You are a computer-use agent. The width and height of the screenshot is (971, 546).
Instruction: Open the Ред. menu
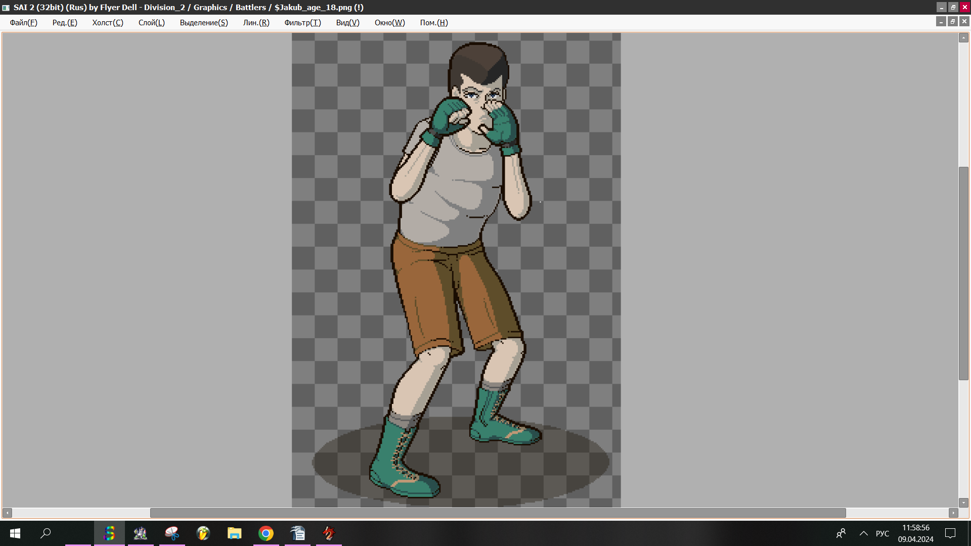[65, 23]
